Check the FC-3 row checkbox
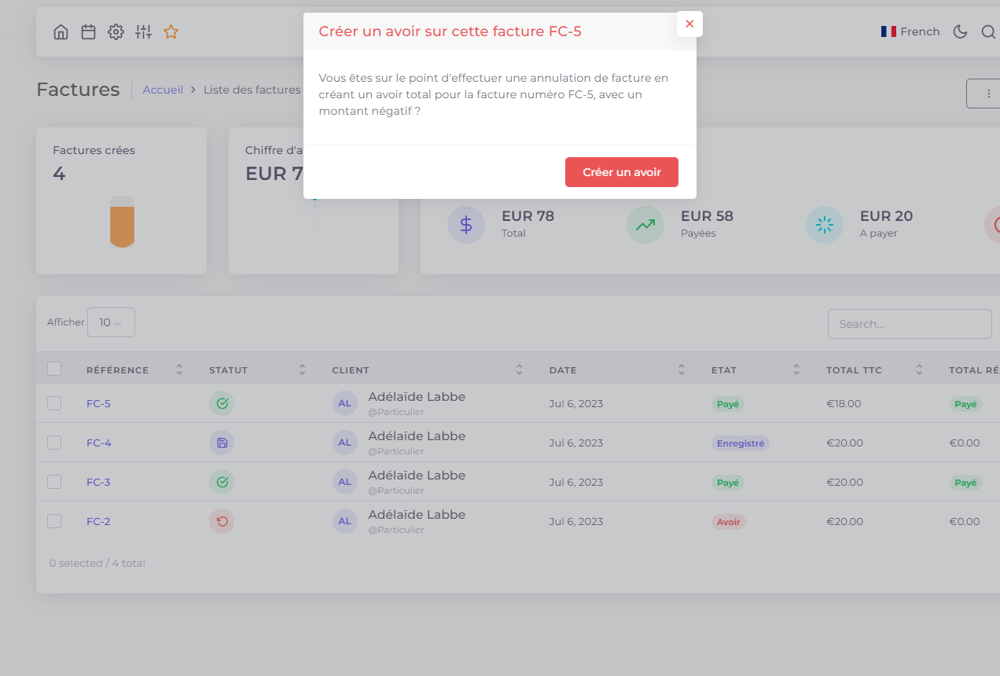 tap(54, 482)
